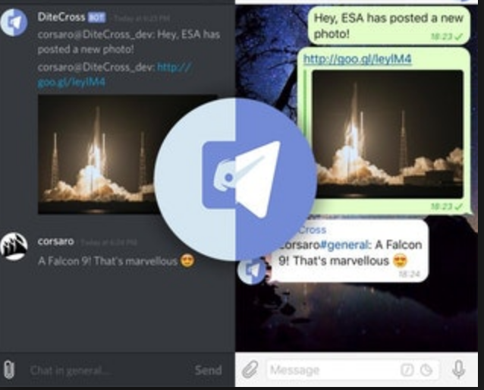Open the goo.gl link in Discord message
The width and height of the screenshot is (484, 390).
click(115, 74)
